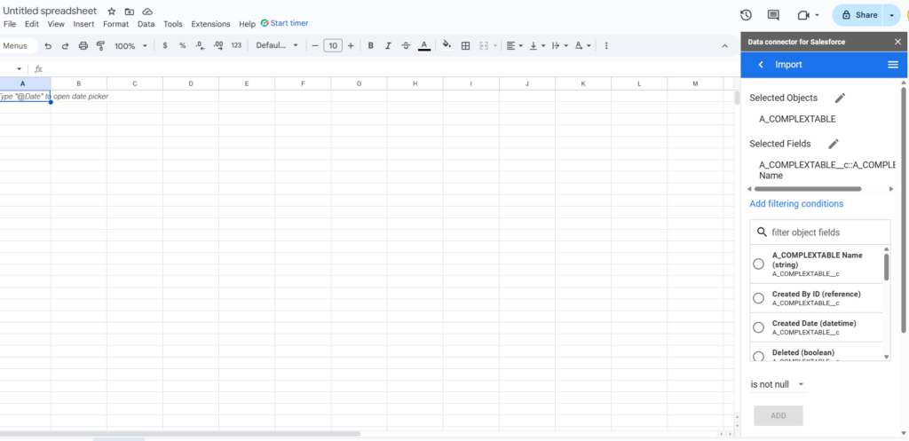
Task: Increase font size with plus button
Action: 350,46
